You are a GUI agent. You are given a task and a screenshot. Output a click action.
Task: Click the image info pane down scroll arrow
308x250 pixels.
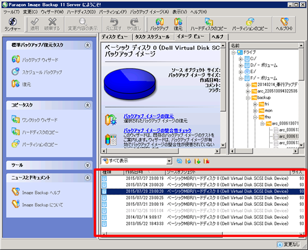pos(223,145)
